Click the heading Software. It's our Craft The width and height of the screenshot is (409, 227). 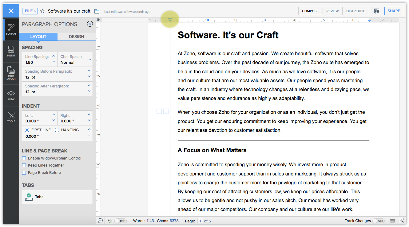click(228, 35)
